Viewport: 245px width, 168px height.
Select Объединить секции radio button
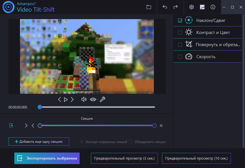tap(131, 142)
